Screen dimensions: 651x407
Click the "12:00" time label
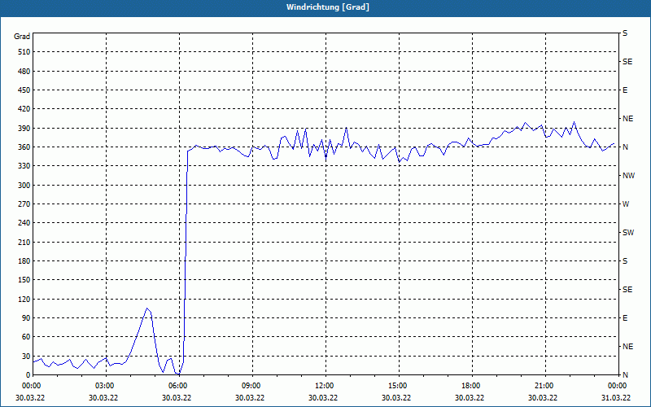[325, 386]
